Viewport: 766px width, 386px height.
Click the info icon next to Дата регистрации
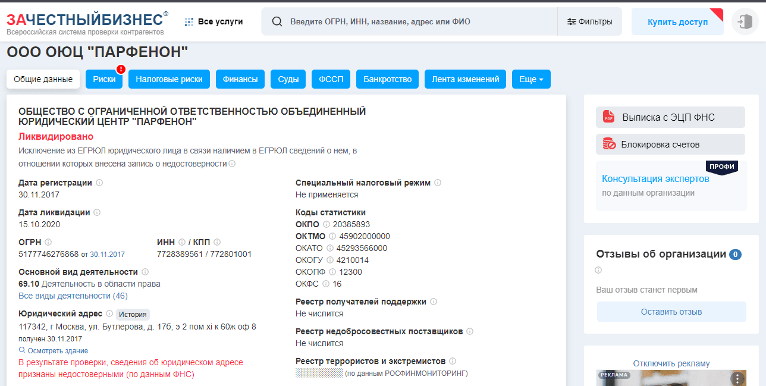[99, 183]
